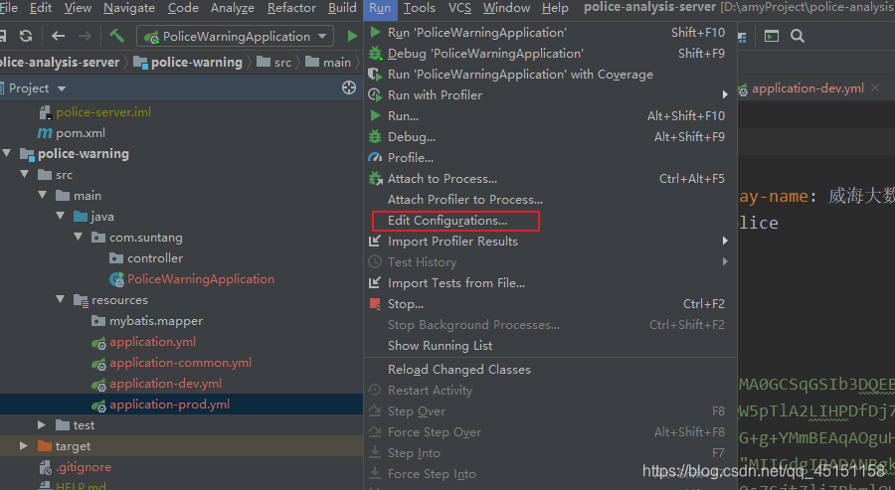
Task: Open the Edit menu
Action: (41, 8)
